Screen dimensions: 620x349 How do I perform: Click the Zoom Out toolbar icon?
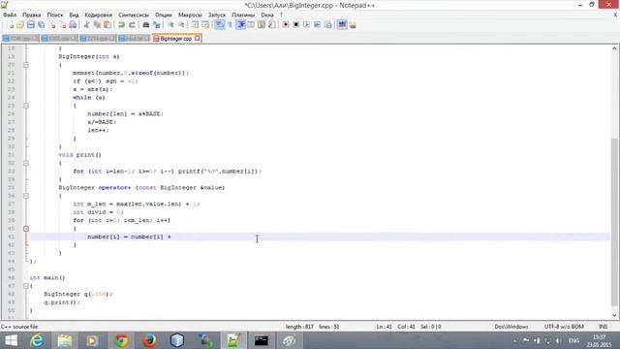tap(181, 25)
